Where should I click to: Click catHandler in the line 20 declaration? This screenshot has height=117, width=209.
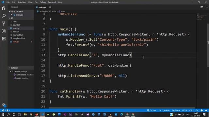click(x=70, y=91)
